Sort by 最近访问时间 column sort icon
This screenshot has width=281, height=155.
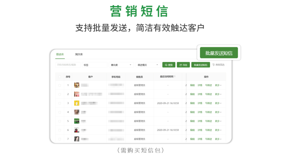pos(175,77)
